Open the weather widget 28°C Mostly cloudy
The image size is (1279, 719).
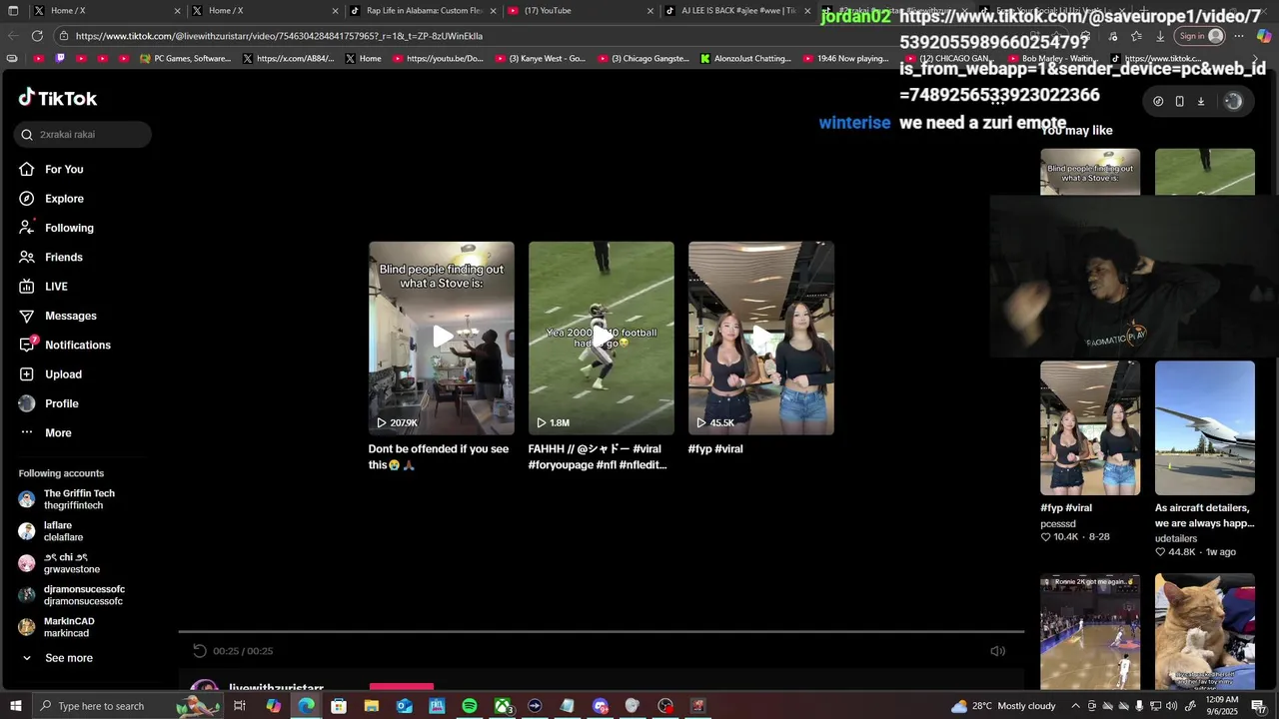tap(1003, 706)
